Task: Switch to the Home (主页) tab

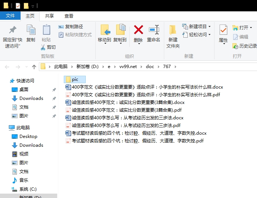Action: click(x=30, y=16)
